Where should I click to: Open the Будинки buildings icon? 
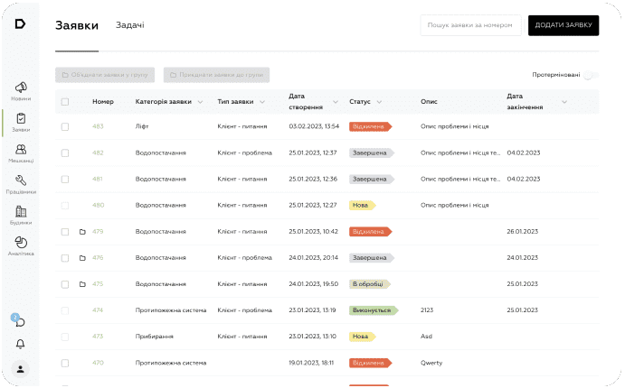21,211
